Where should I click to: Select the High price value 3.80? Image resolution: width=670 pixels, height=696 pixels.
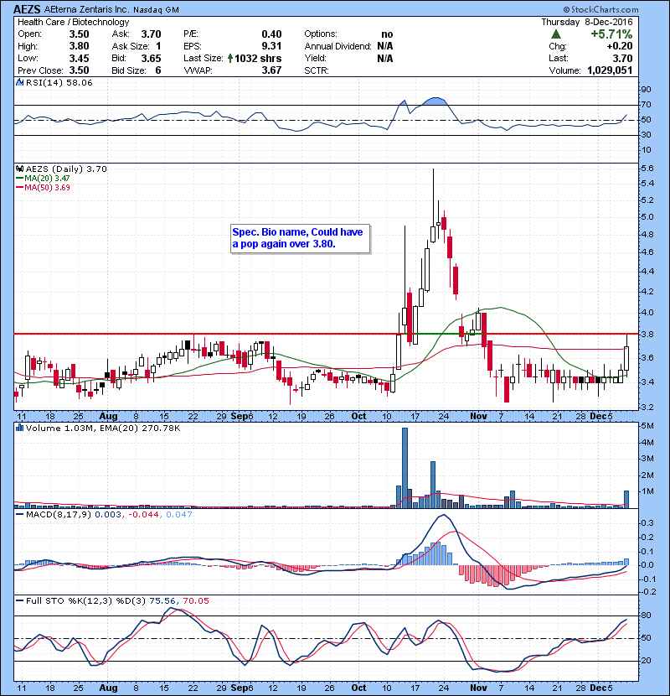point(79,46)
